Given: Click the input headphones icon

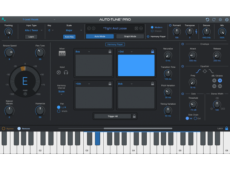Looking at the screenshot, I should [66, 73].
